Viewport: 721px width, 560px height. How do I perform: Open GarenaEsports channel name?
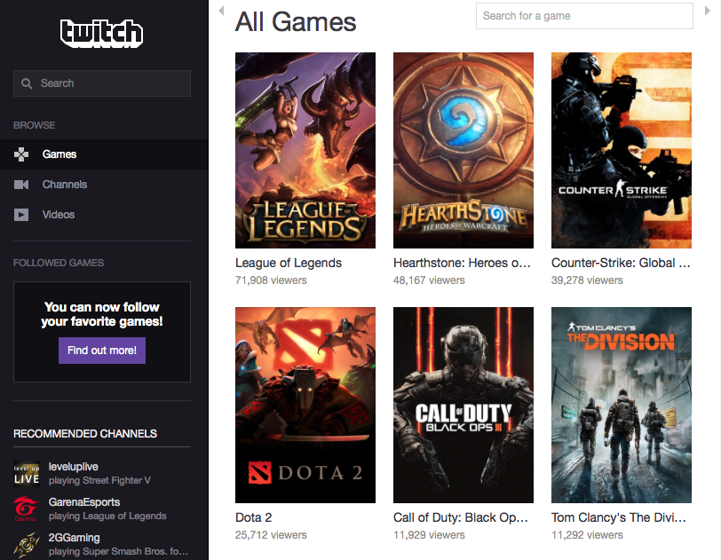tap(84, 502)
